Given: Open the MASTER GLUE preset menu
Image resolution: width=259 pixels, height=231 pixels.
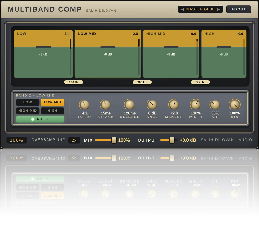Looking at the screenshot, I should pyautogui.click(x=200, y=9).
